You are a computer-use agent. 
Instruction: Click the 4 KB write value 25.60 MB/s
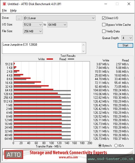102,75
